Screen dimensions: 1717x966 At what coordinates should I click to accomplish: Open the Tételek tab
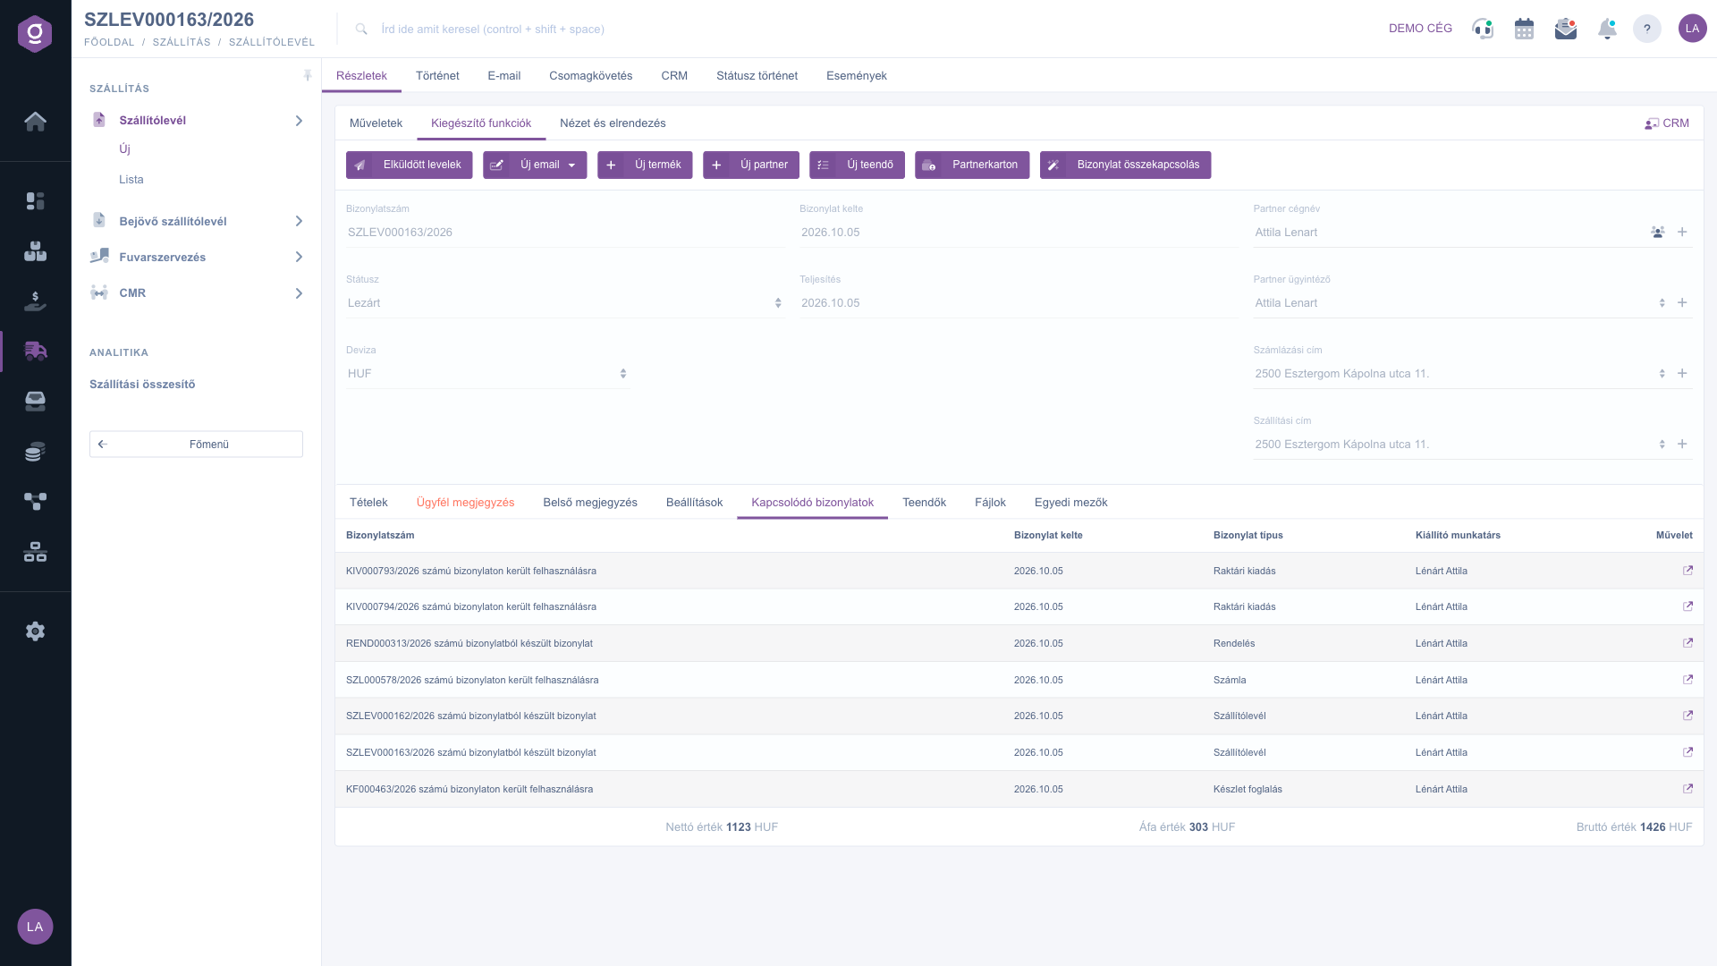[368, 503]
